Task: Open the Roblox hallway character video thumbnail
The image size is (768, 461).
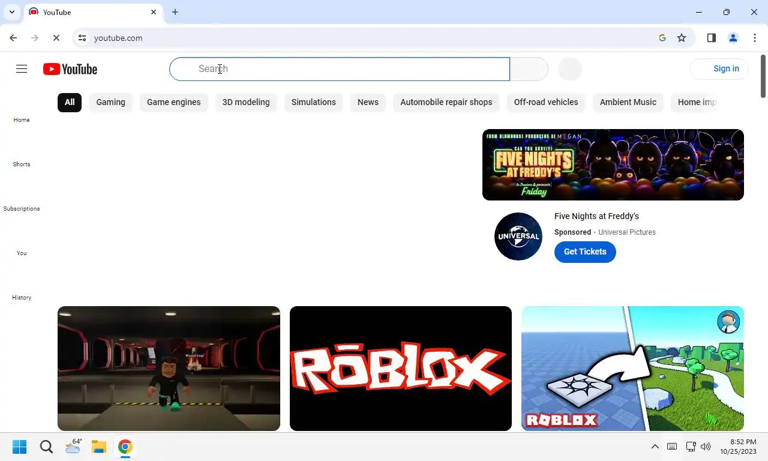Action: [x=169, y=369]
